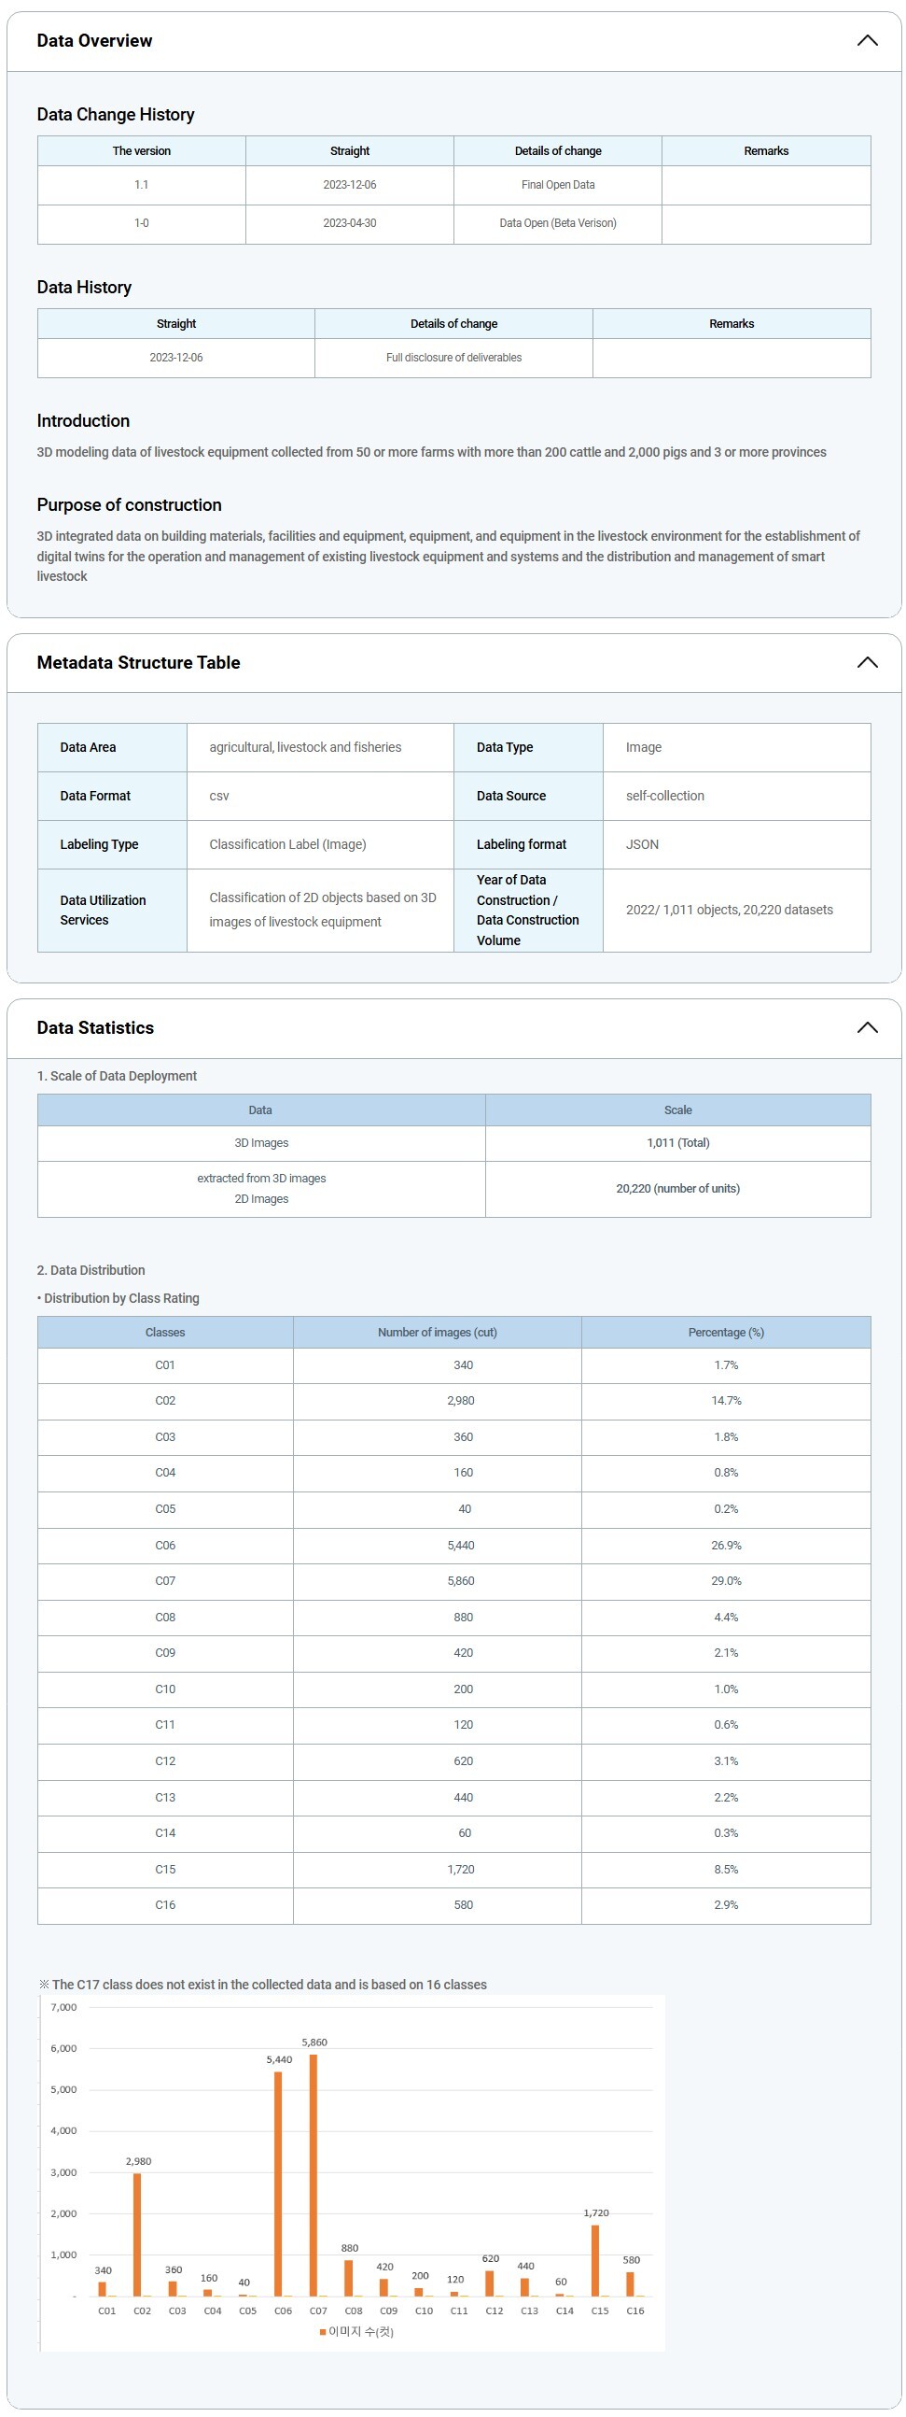Click the C07 bar labeled 5,860
This screenshot has height=2417, width=906.
(314, 2175)
